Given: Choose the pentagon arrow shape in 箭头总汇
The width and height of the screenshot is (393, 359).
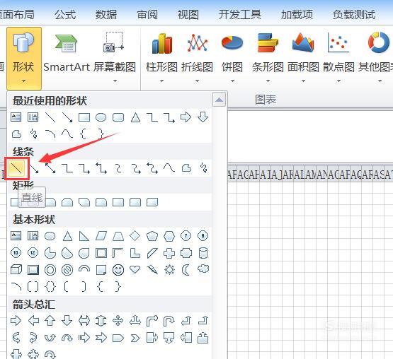Looking at the screenshot, I should pyautogui.click(x=118, y=339).
